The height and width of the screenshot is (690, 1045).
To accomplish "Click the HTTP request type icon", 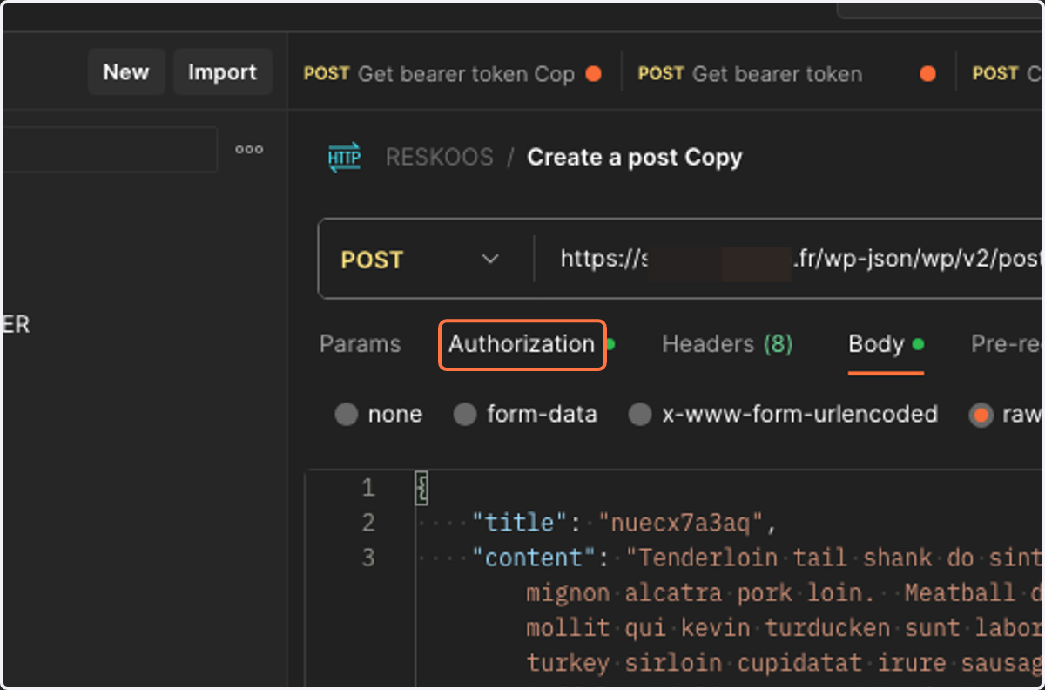I will point(344,157).
